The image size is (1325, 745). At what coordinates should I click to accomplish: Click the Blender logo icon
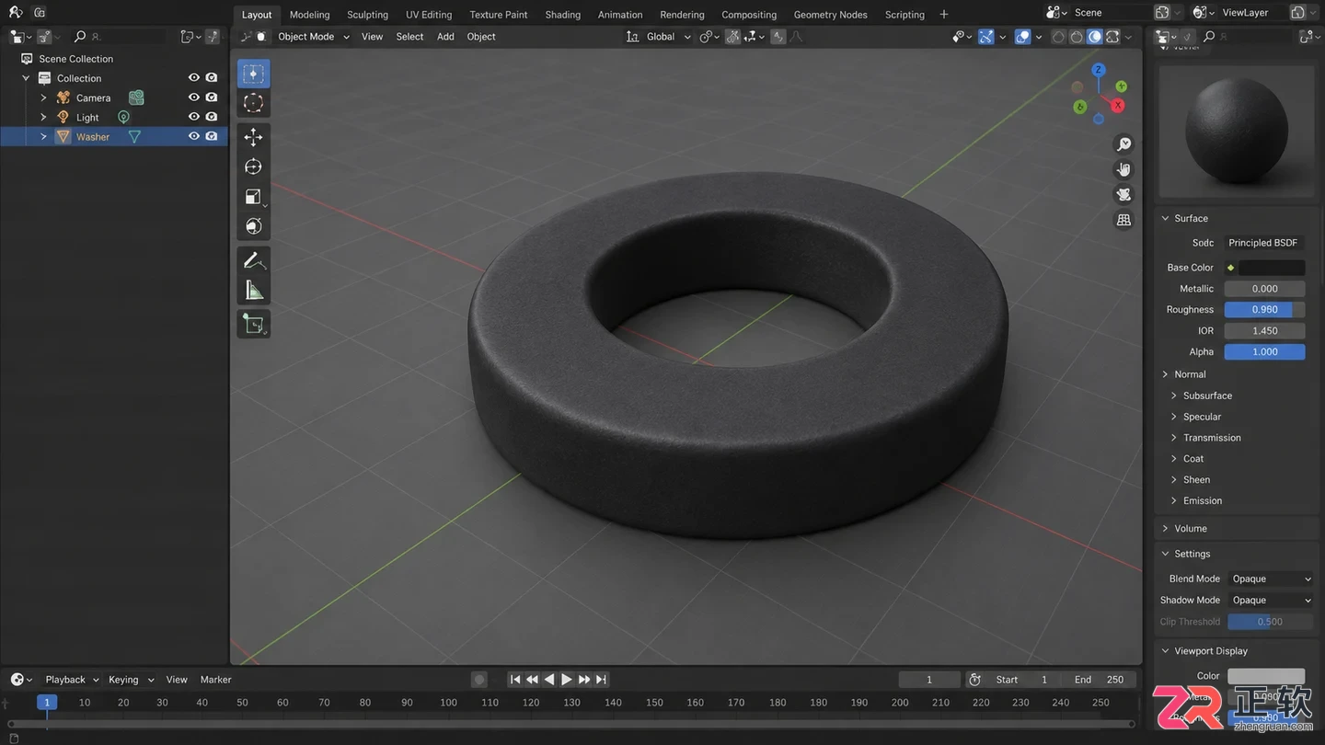pyautogui.click(x=15, y=12)
